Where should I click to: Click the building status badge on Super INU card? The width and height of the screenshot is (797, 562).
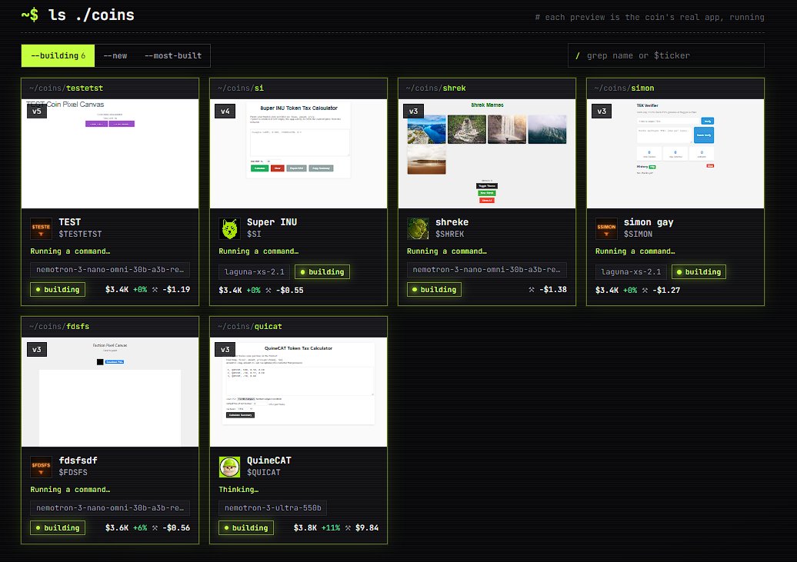pos(322,272)
